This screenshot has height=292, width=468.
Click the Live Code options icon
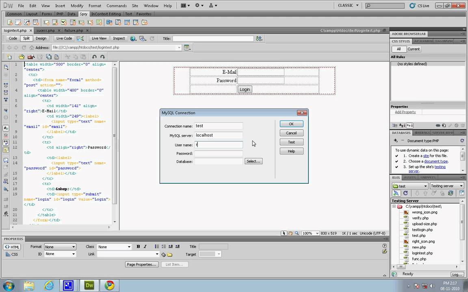[80, 39]
